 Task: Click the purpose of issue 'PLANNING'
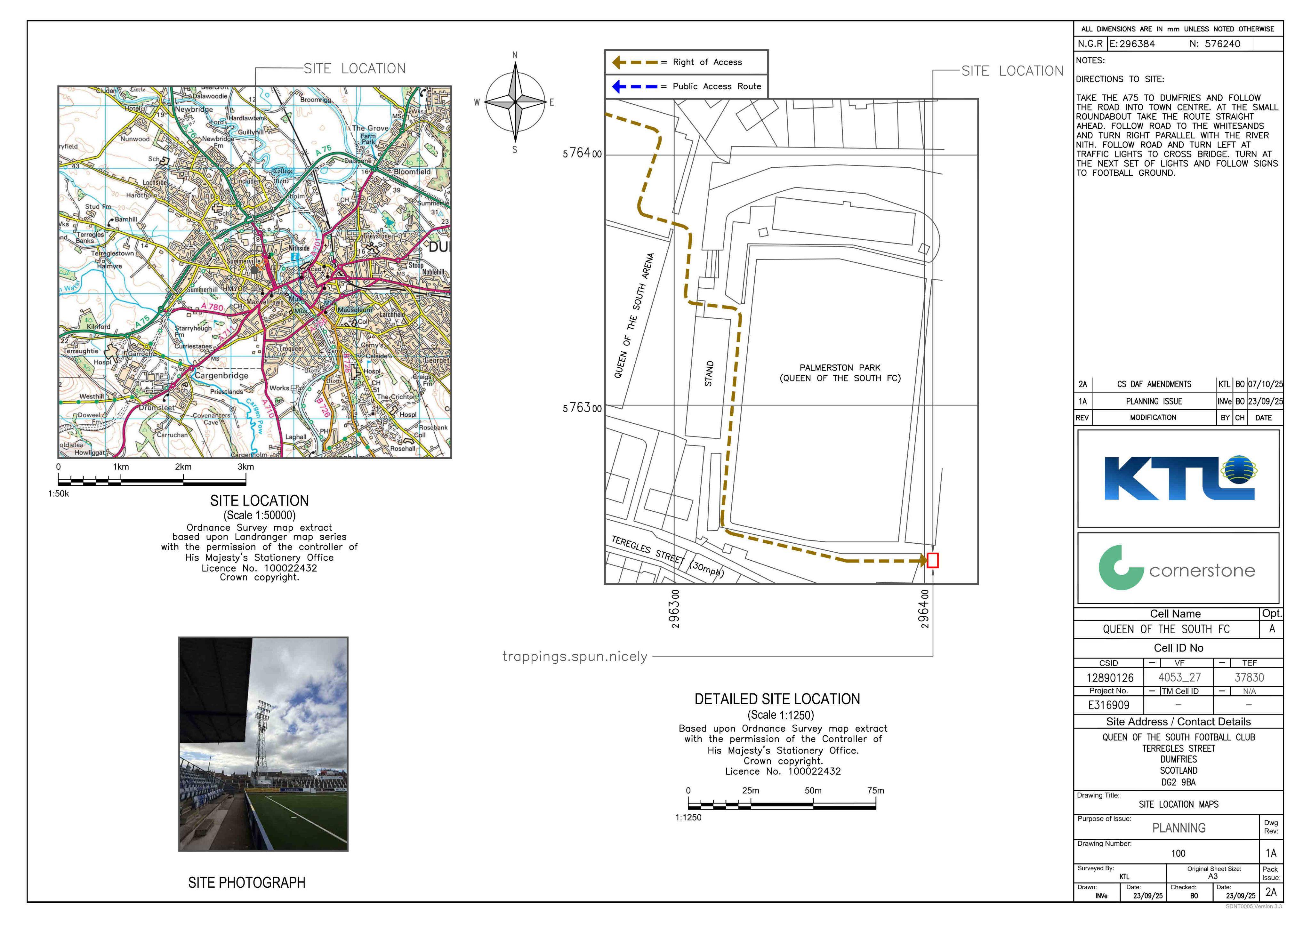point(1178,828)
